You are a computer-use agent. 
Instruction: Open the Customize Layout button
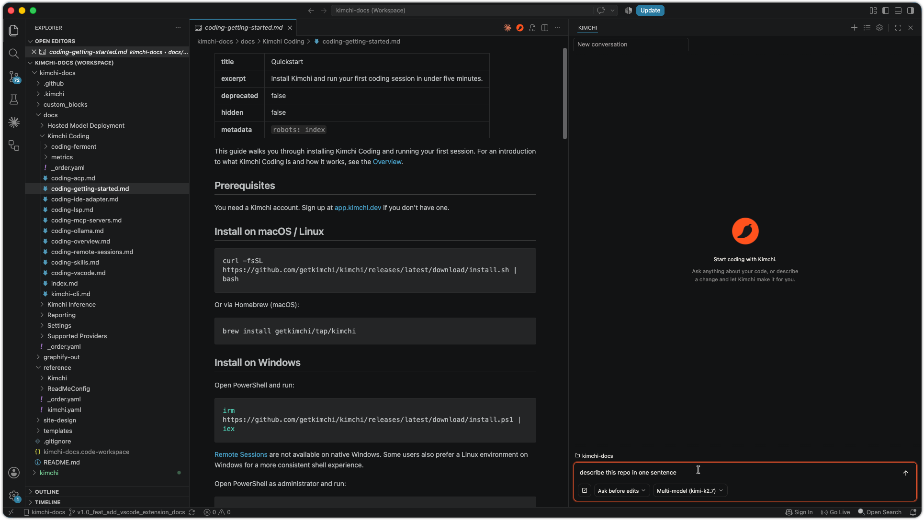[x=873, y=11]
